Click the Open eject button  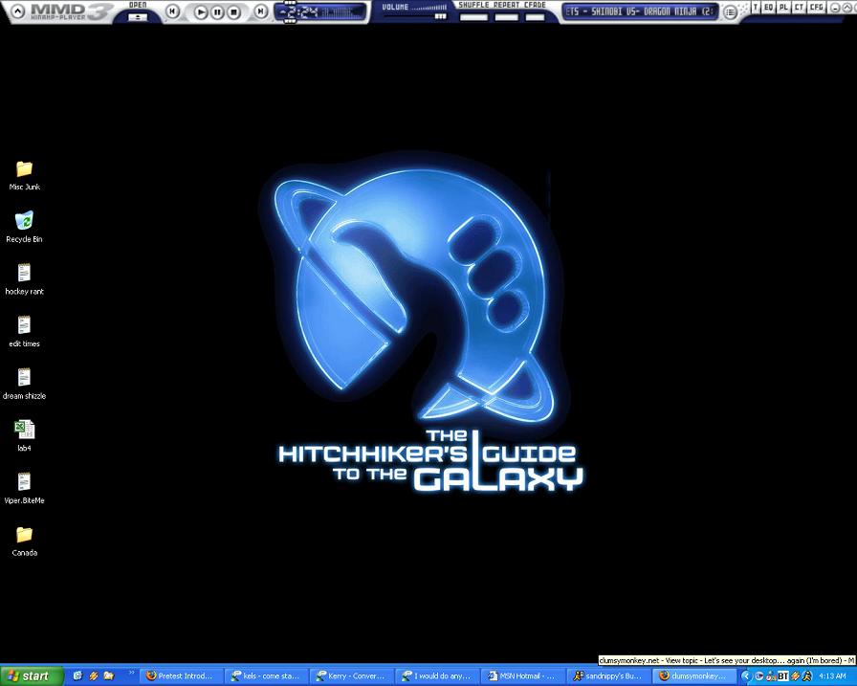[x=138, y=16]
